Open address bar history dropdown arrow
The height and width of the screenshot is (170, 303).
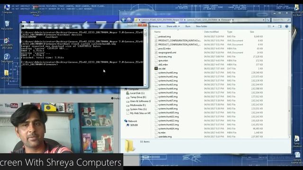263,20
